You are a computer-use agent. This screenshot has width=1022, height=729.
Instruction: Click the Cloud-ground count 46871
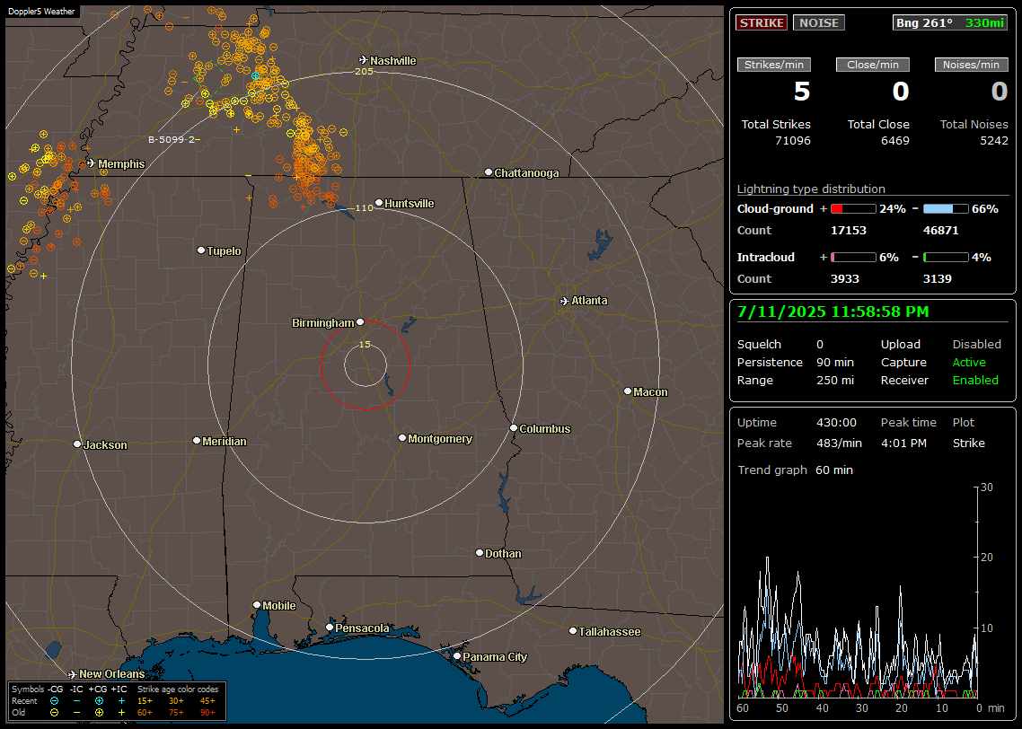941,231
